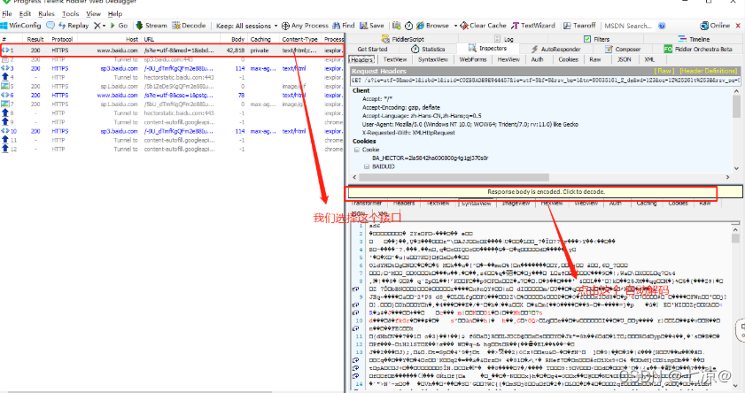Select session 10 sp3.baidu.com row
745x393 pixels.
(172, 131)
